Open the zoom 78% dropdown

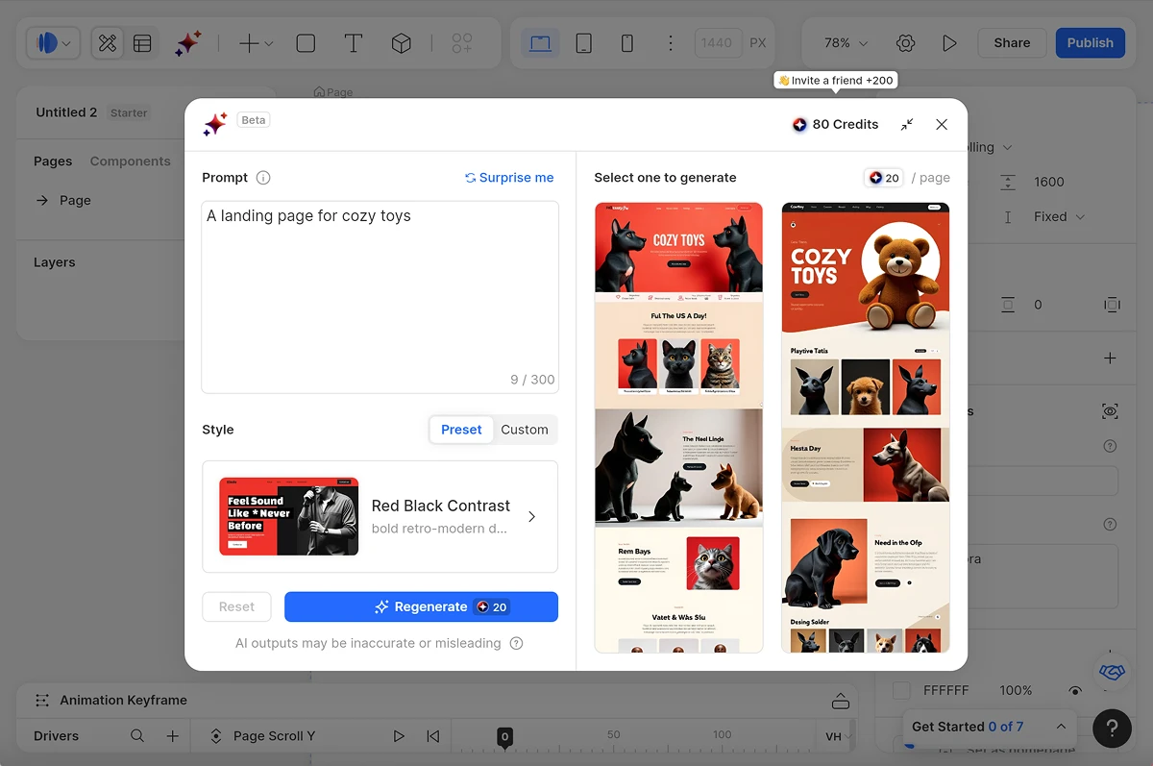click(846, 43)
